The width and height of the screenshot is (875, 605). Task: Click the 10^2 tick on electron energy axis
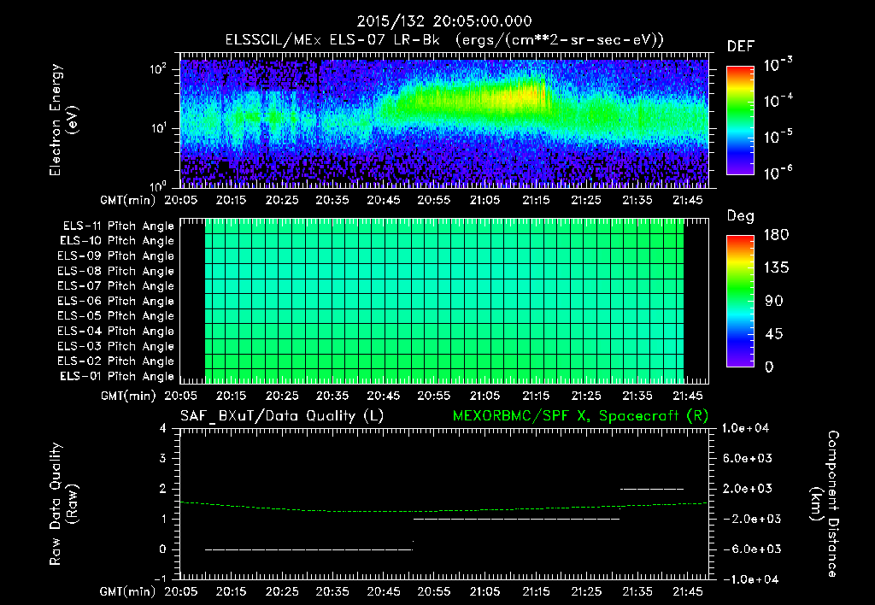point(158,69)
